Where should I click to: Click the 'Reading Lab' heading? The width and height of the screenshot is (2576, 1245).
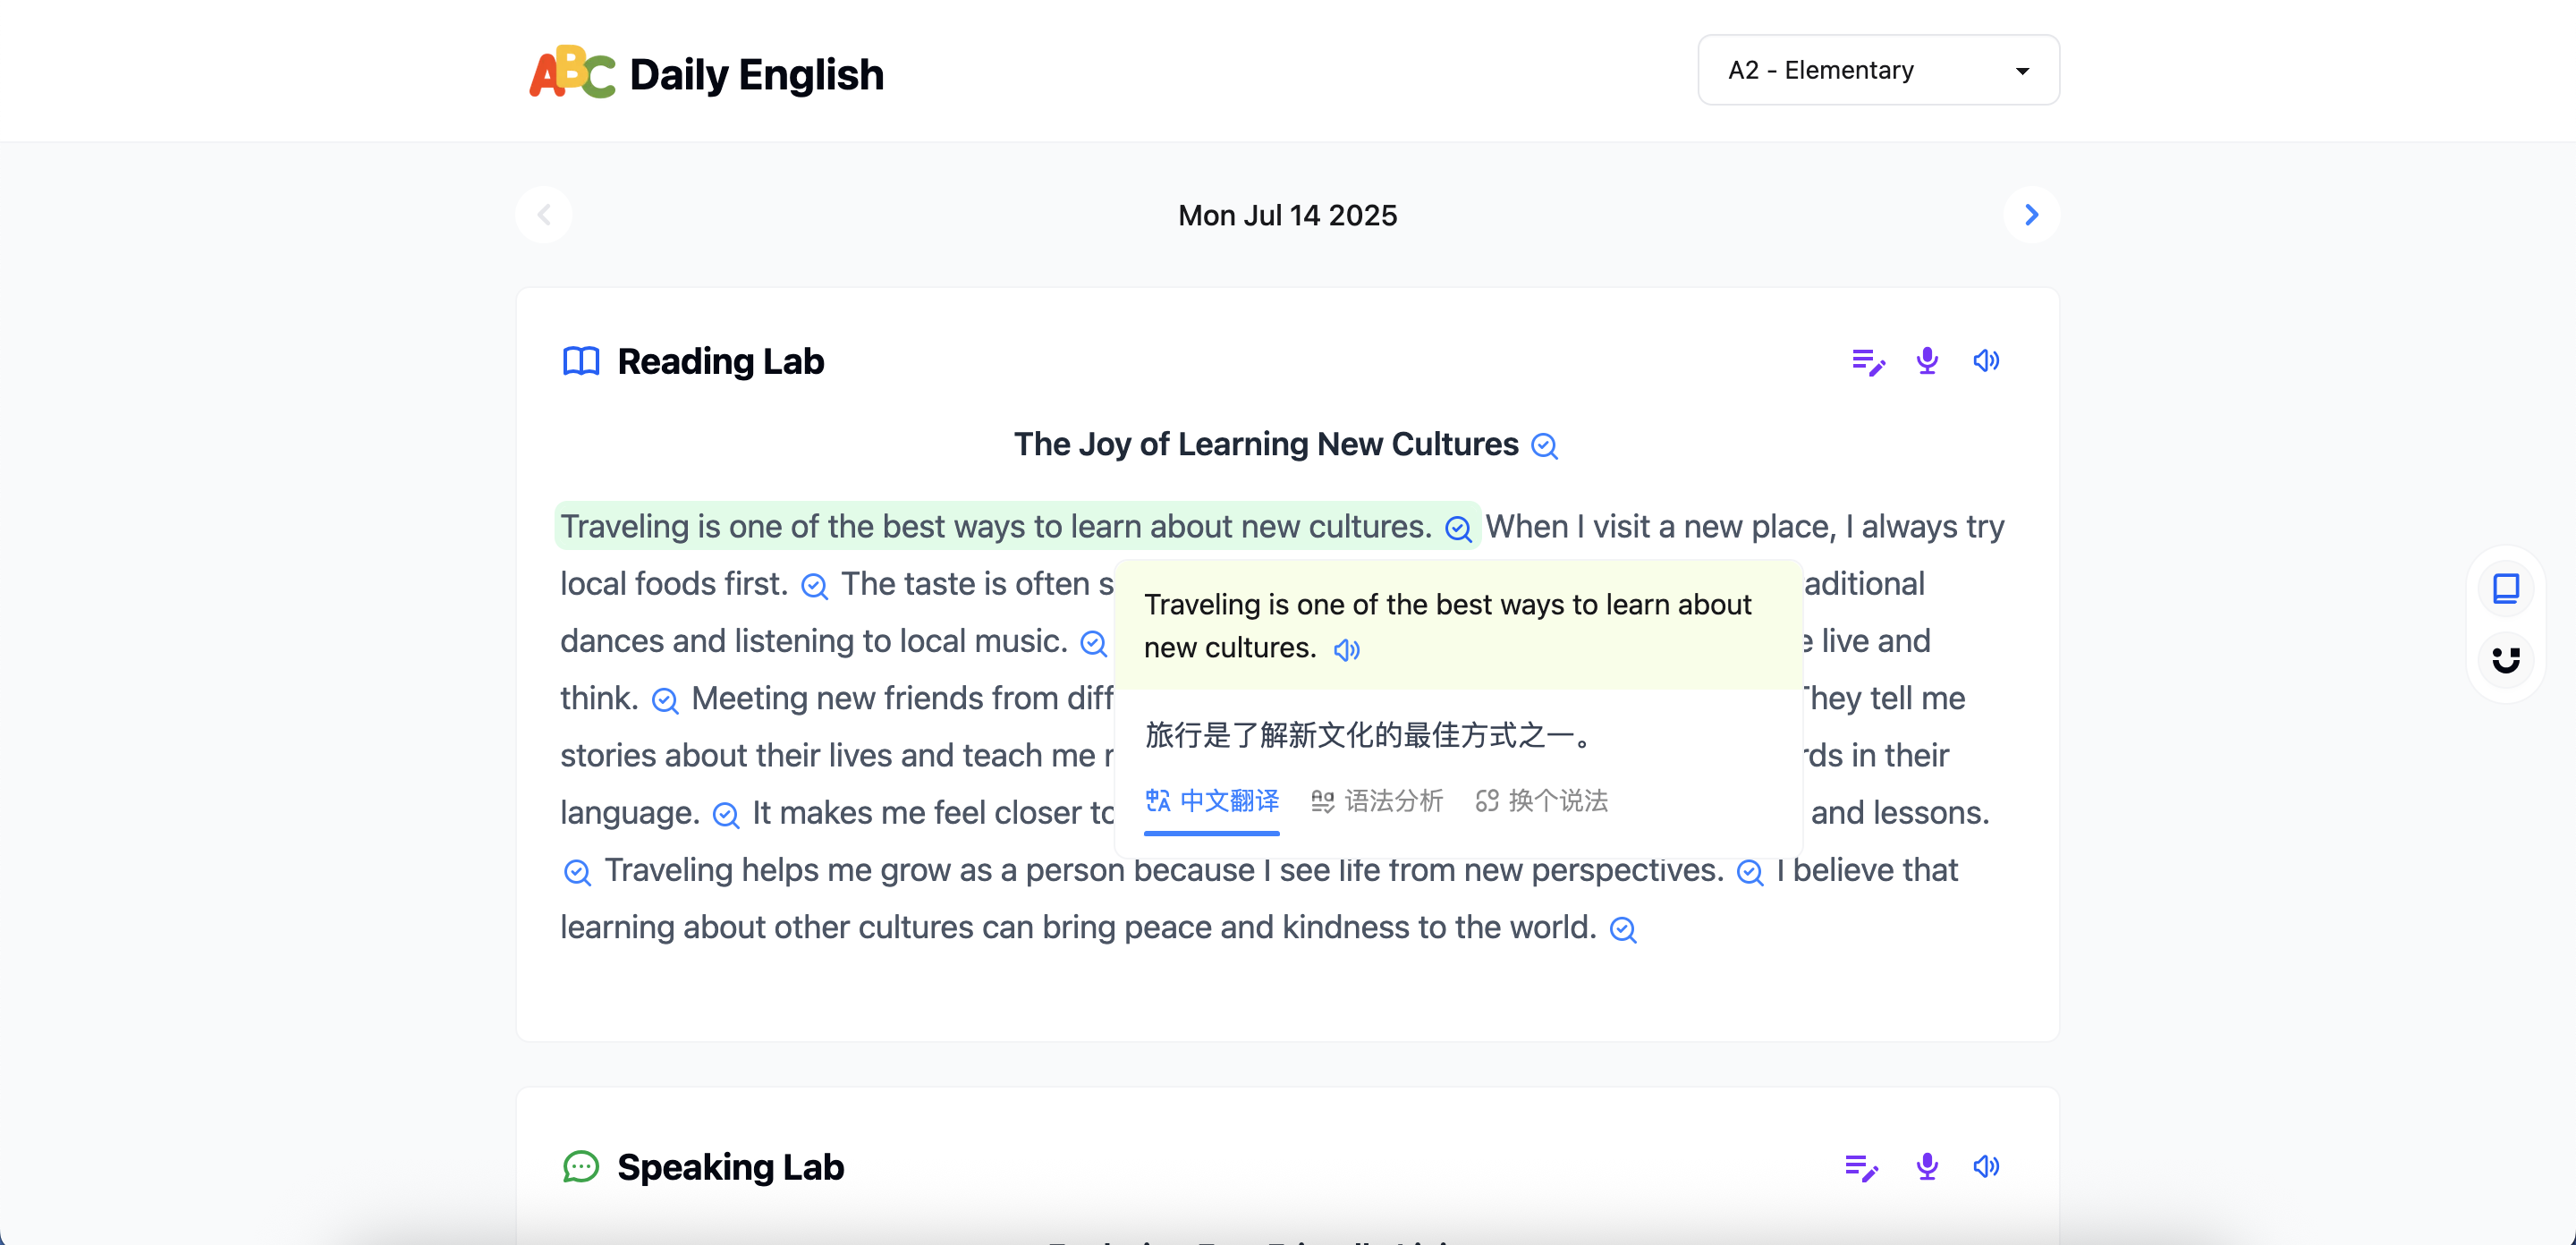720,361
